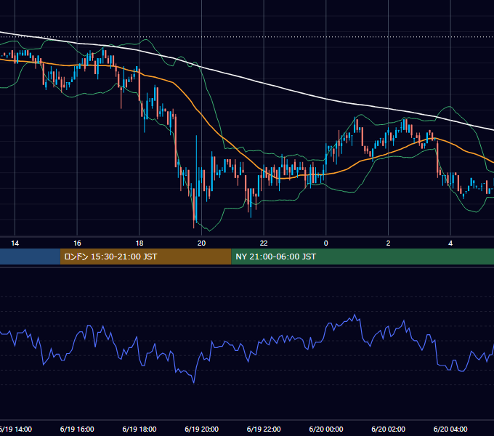Viewport: 494px width, 436px height.
Task: Click the hour label 2 on time axis
Action: pyautogui.click(x=388, y=243)
